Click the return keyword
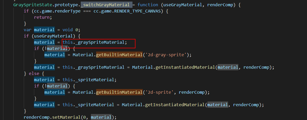This screenshot has width=307, height=120. coord(42,17)
